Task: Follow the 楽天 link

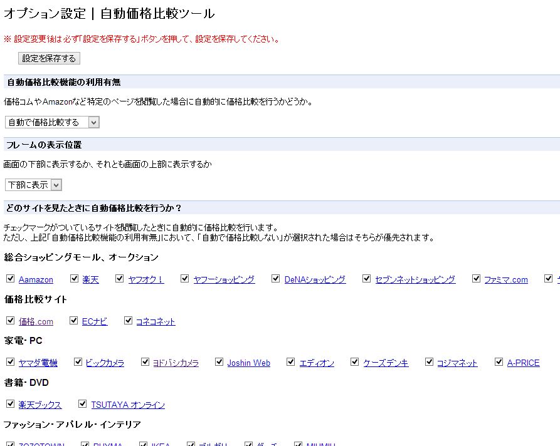Action: (x=91, y=280)
